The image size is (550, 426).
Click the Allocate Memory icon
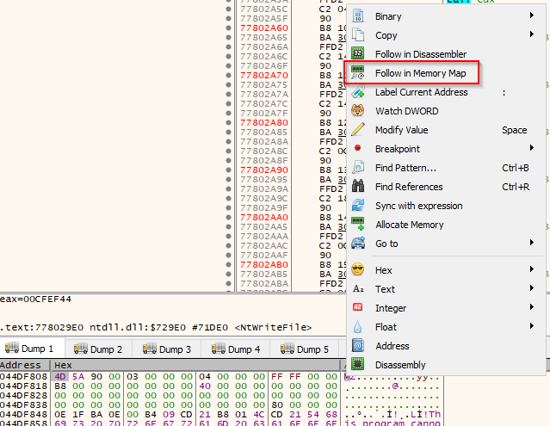pos(358,225)
